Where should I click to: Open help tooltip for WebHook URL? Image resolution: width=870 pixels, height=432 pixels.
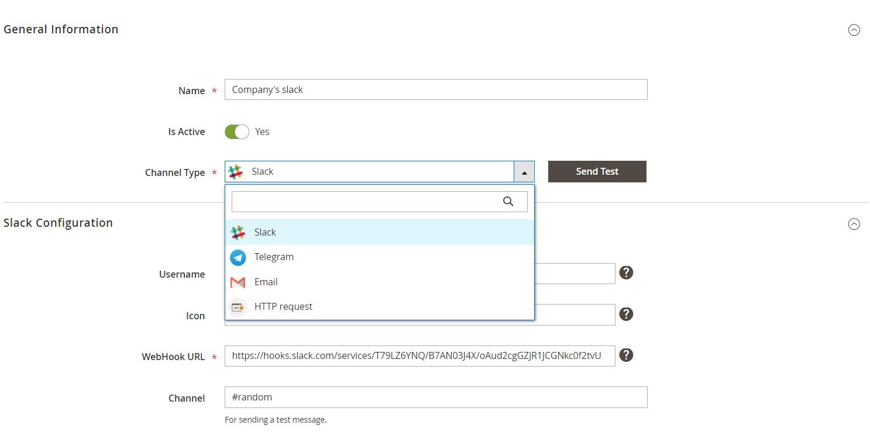coord(626,355)
